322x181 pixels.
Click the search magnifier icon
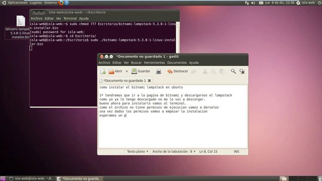(x=233, y=71)
